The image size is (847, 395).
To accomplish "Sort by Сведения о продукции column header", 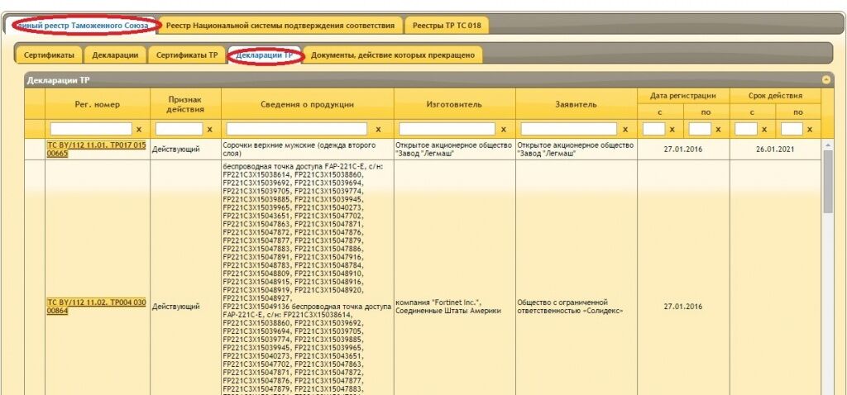I will point(308,104).
